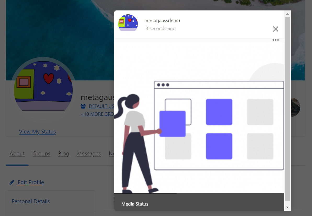Image resolution: width=312 pixels, height=216 pixels.
Task: Click the Edit Profile link
Action: coord(31,182)
